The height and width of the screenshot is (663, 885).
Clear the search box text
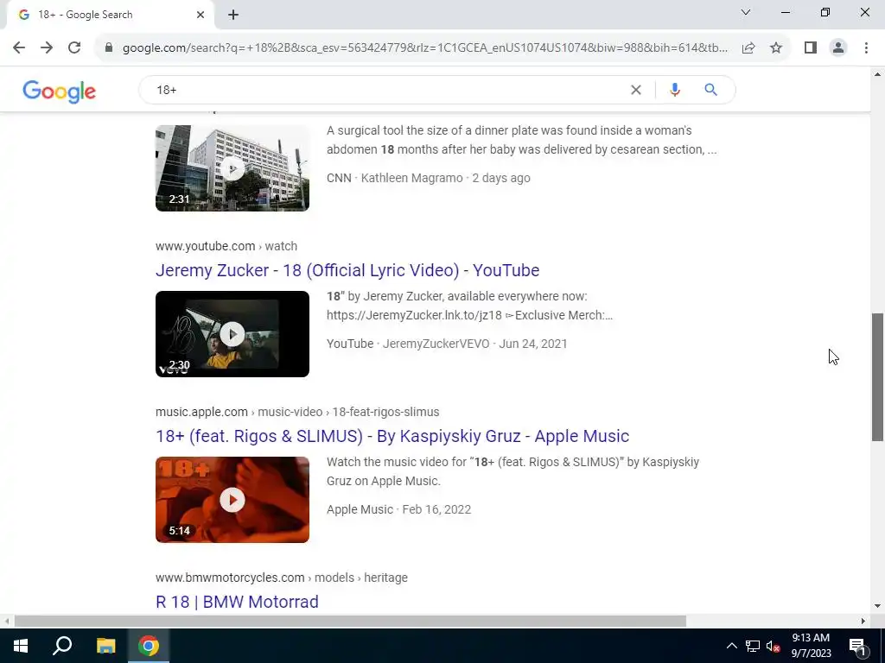635,90
